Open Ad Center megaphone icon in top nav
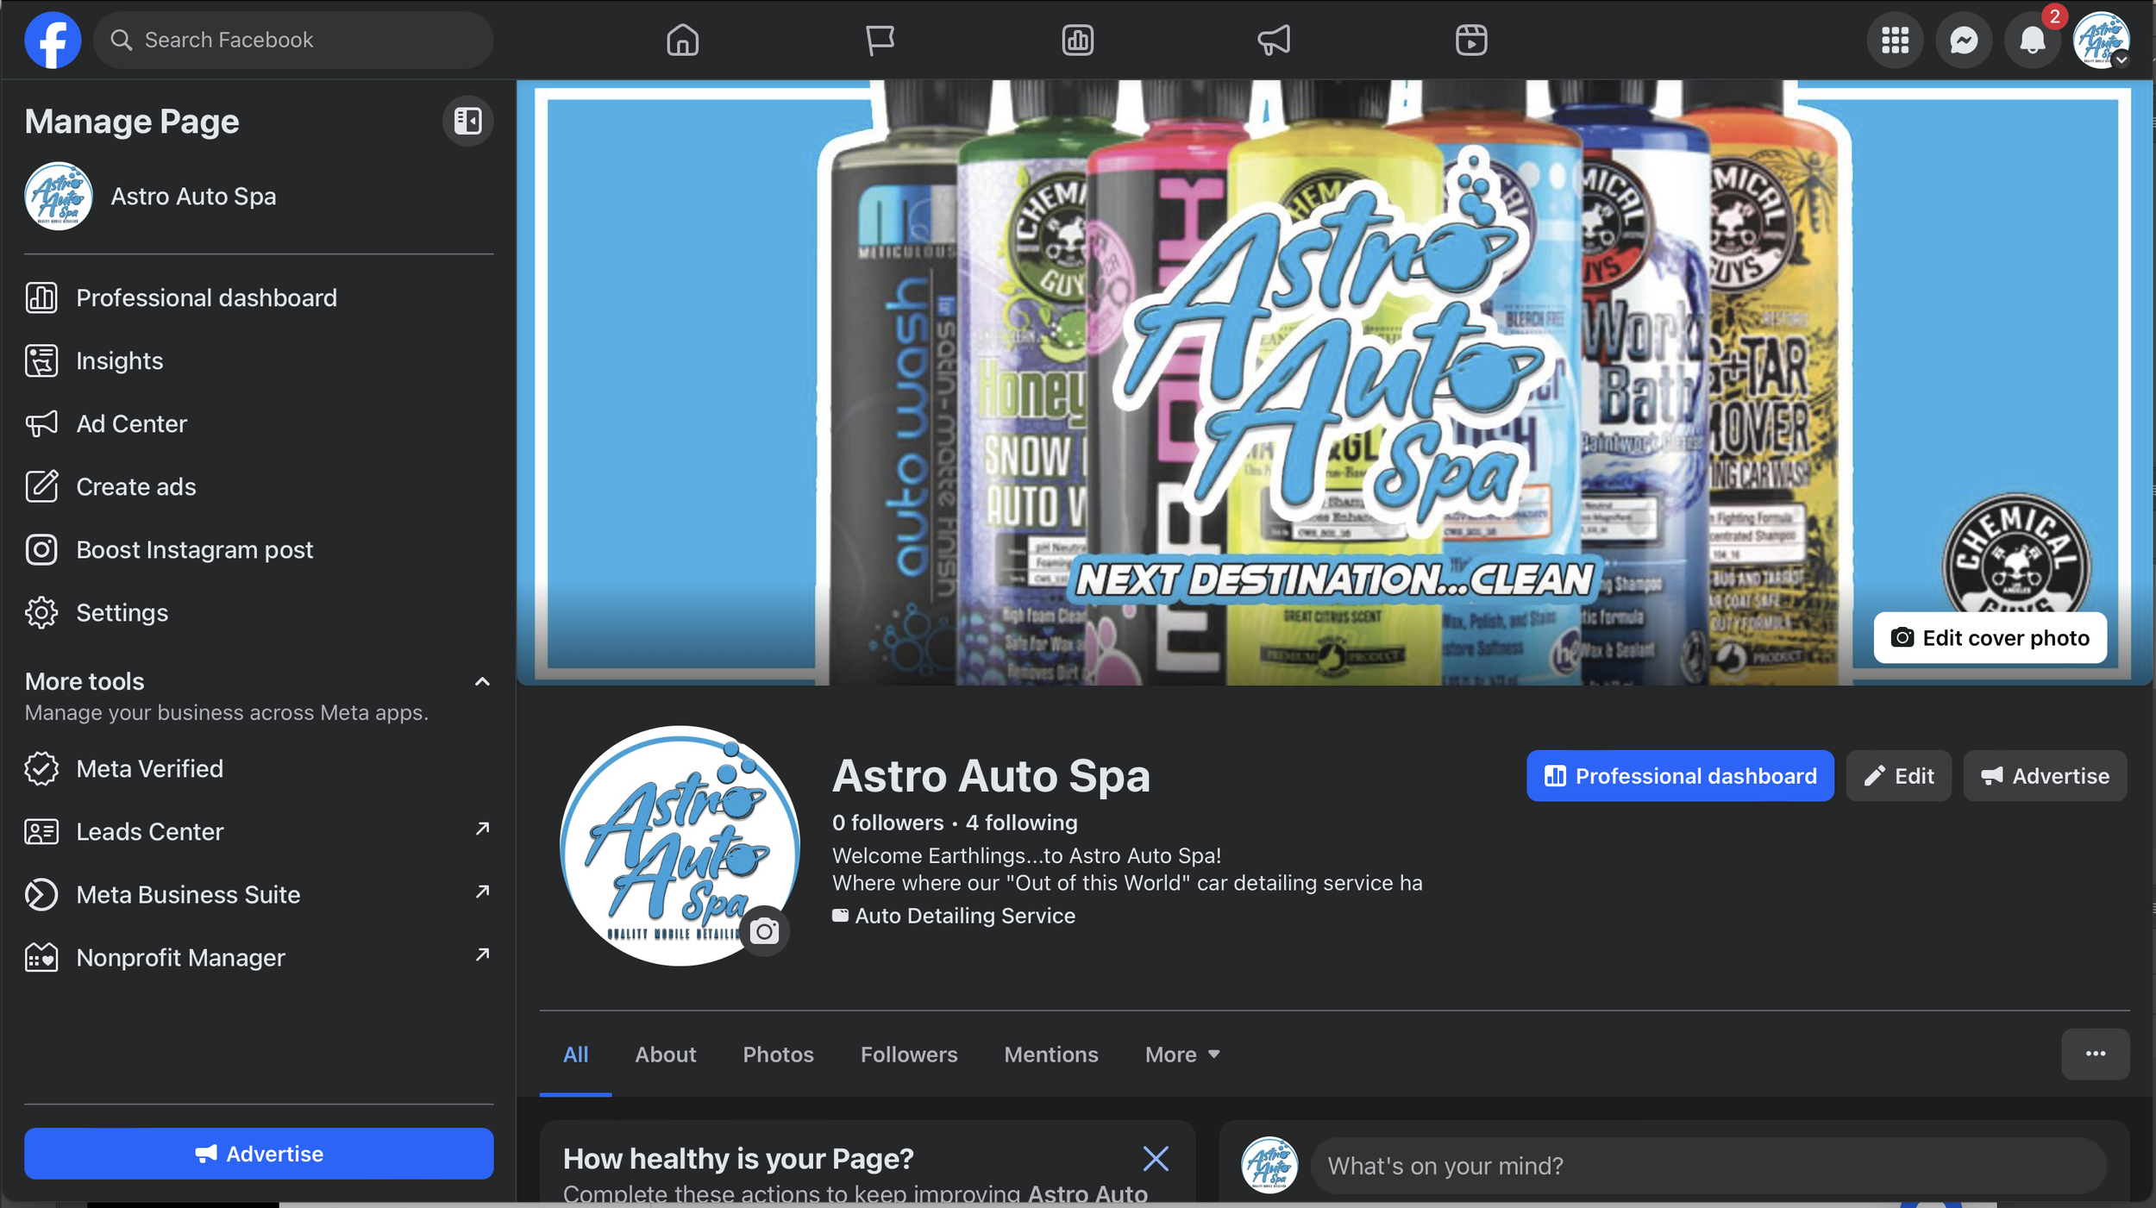 [1274, 40]
